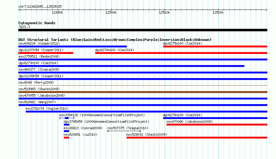
Task: Open esv2761074 (Vogler2010) label
Action: point(47,108)
